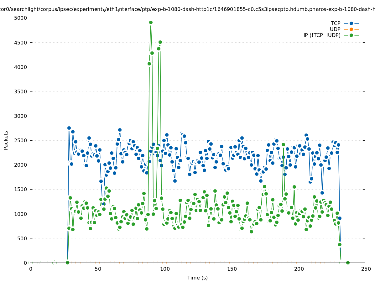Screen dimensions: 375x282
Task: Select the green data point near 4500 packets
Action: (160, 42)
